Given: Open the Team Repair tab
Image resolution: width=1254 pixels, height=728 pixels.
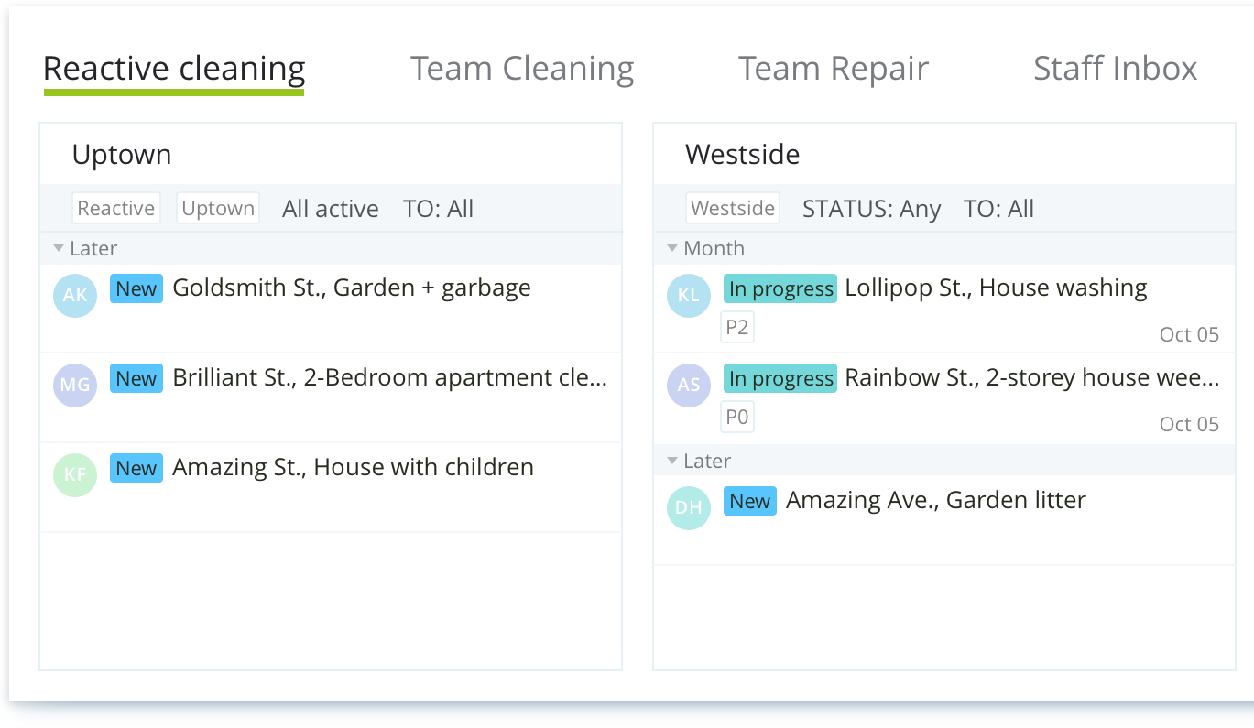Looking at the screenshot, I should [833, 69].
